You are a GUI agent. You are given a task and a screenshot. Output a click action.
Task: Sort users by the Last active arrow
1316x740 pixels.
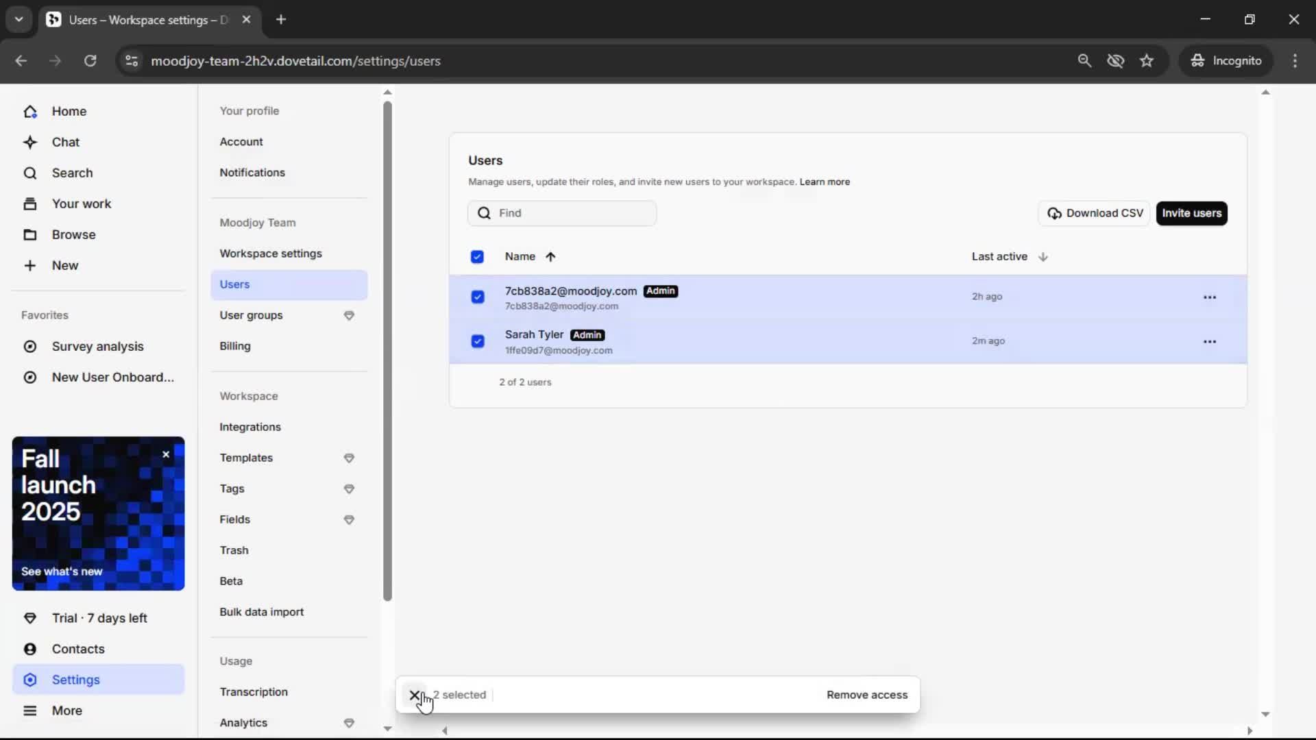tap(1043, 257)
